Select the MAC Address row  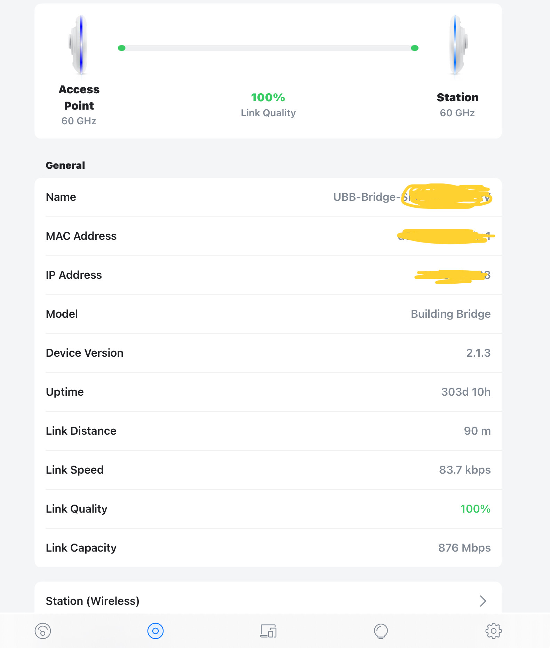(x=268, y=236)
